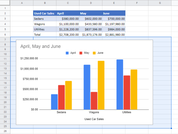Click row header 26
178x134 pixels.
click(5, 131)
